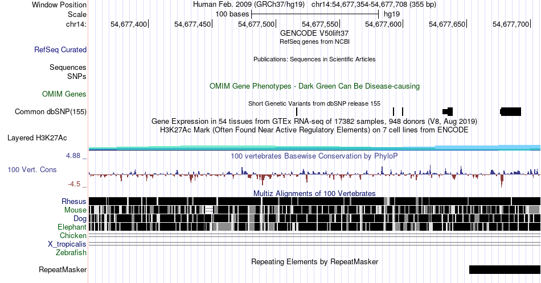Click the OMIM Gene Phenotypes title
541x283 pixels.
click(314, 86)
